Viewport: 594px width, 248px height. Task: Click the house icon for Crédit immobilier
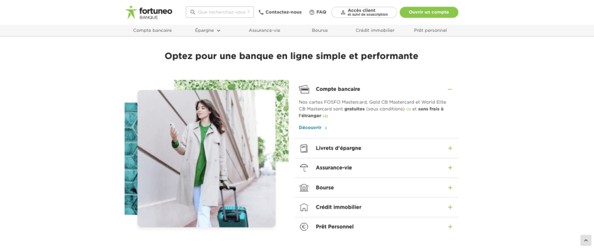tap(304, 207)
